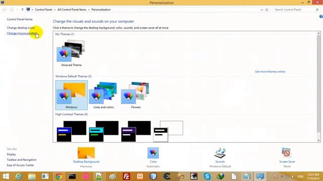Click Personalization breadcrumb segment
This screenshot has height=181, width=323.
coord(101,10)
